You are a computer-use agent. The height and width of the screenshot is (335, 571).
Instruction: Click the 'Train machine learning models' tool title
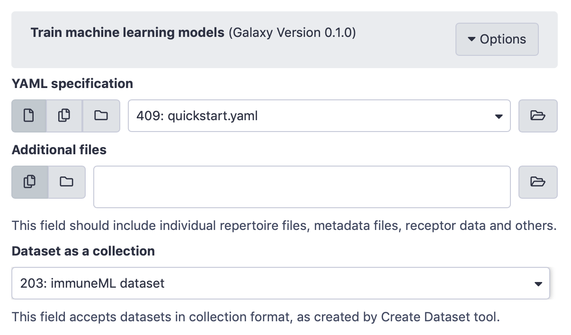point(127,33)
